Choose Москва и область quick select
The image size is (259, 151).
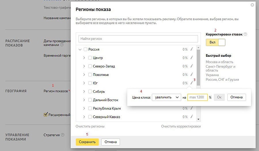click(x=219, y=62)
